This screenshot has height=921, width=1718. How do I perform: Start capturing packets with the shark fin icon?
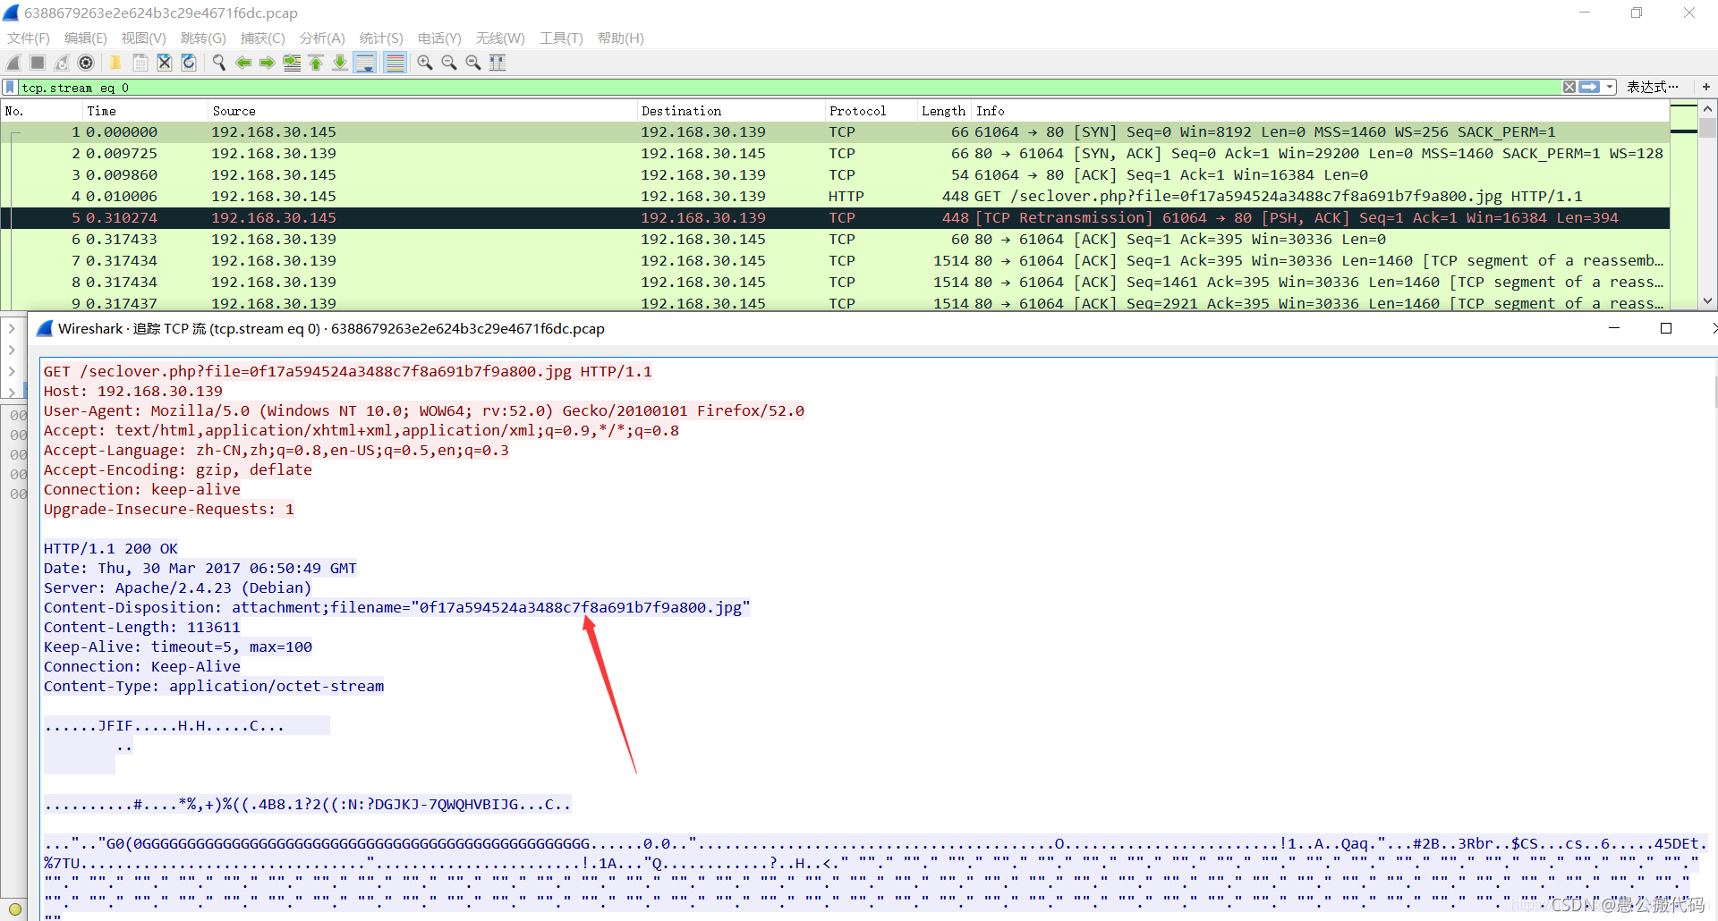[x=13, y=63]
